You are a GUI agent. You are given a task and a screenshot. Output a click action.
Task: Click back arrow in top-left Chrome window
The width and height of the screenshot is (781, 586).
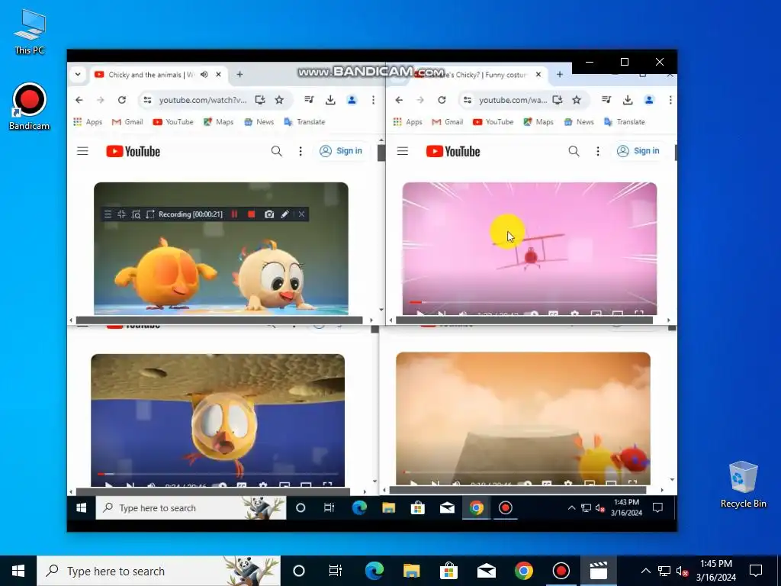click(x=79, y=100)
